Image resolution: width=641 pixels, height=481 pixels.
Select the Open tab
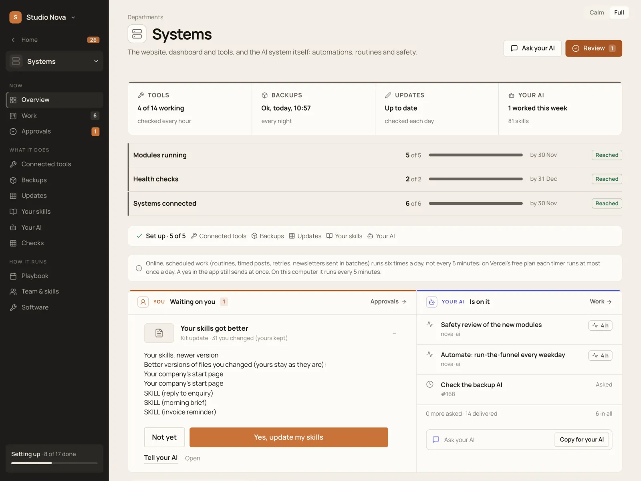point(193,458)
